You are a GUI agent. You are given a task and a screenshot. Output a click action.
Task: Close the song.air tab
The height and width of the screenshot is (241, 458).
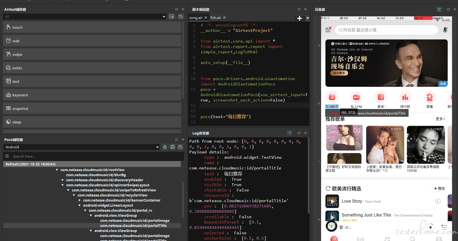click(x=206, y=17)
